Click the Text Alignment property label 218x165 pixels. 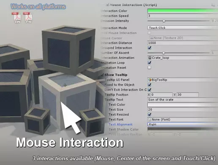click(x=120, y=124)
